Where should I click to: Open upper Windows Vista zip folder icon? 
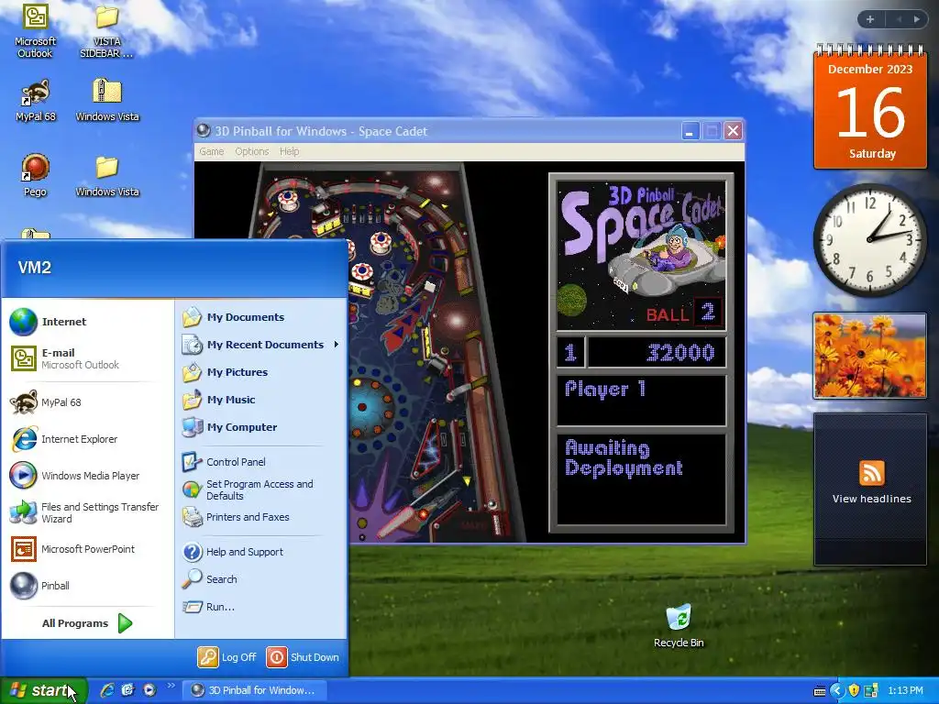coord(107,100)
